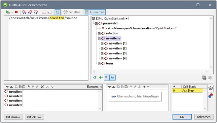The height and width of the screenshot is (123, 217).
Task: Collapse the newsitems tree node
Action: (99, 39)
